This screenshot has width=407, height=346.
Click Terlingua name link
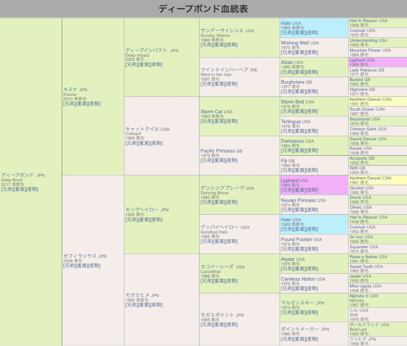[291, 121]
